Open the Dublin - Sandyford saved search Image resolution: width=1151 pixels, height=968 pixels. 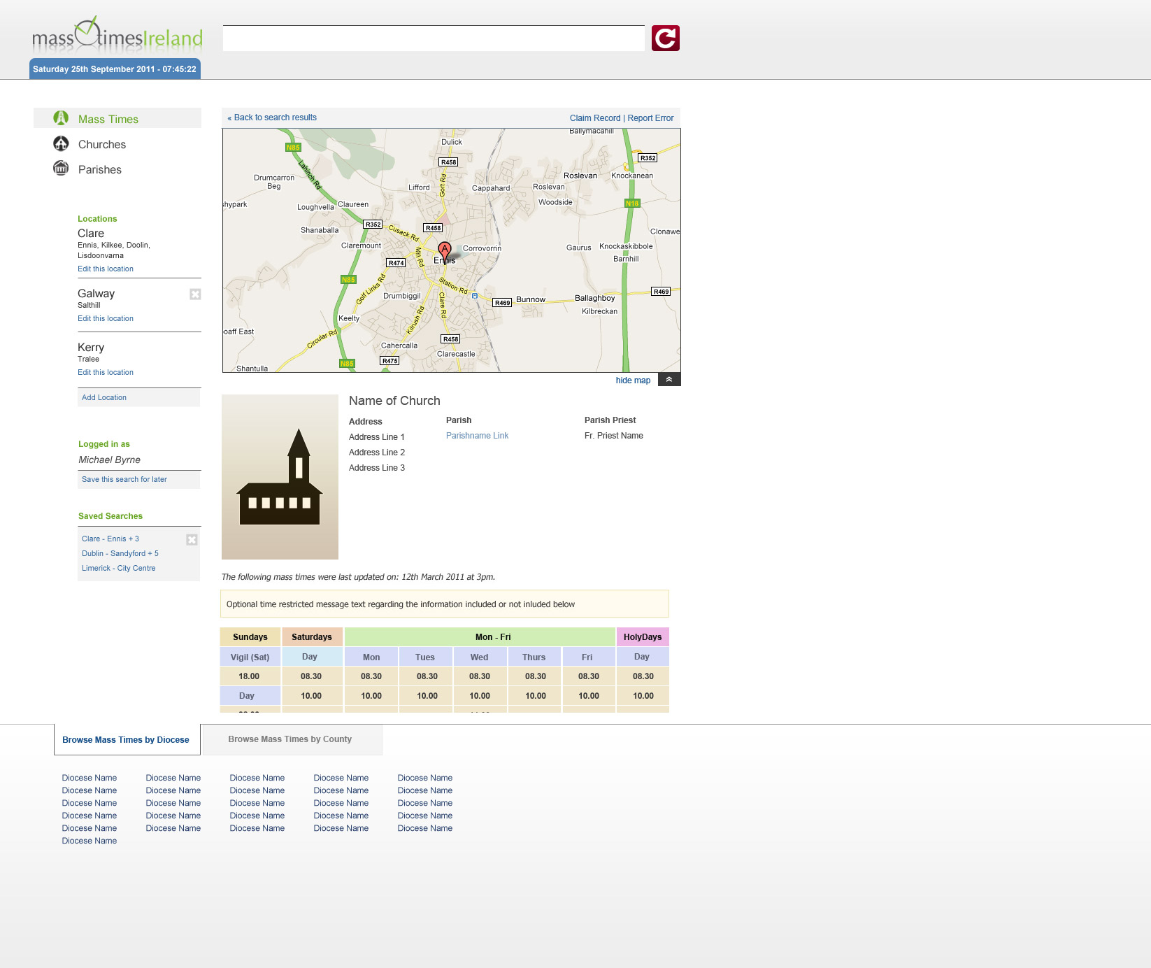[120, 553]
